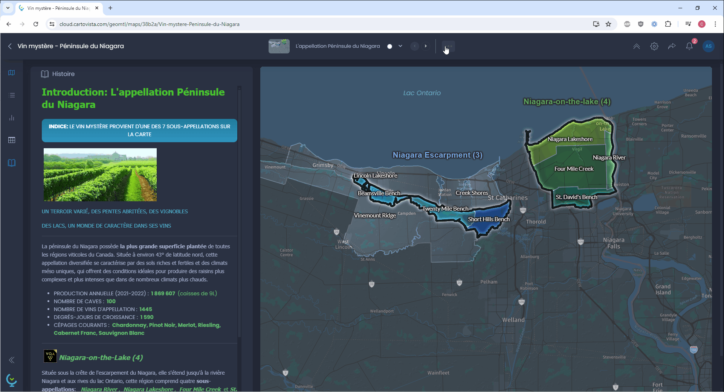Image resolution: width=724 pixels, height=392 pixels.
Task: Click the Lac Ontario map label
Action: (422, 93)
